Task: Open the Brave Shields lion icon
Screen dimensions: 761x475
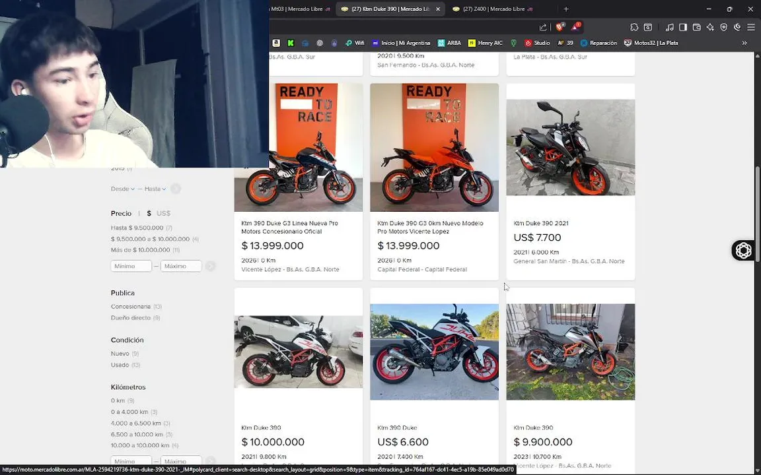Action: pyautogui.click(x=561, y=27)
